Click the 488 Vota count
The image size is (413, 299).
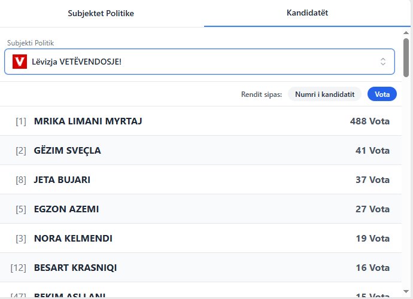(x=369, y=121)
